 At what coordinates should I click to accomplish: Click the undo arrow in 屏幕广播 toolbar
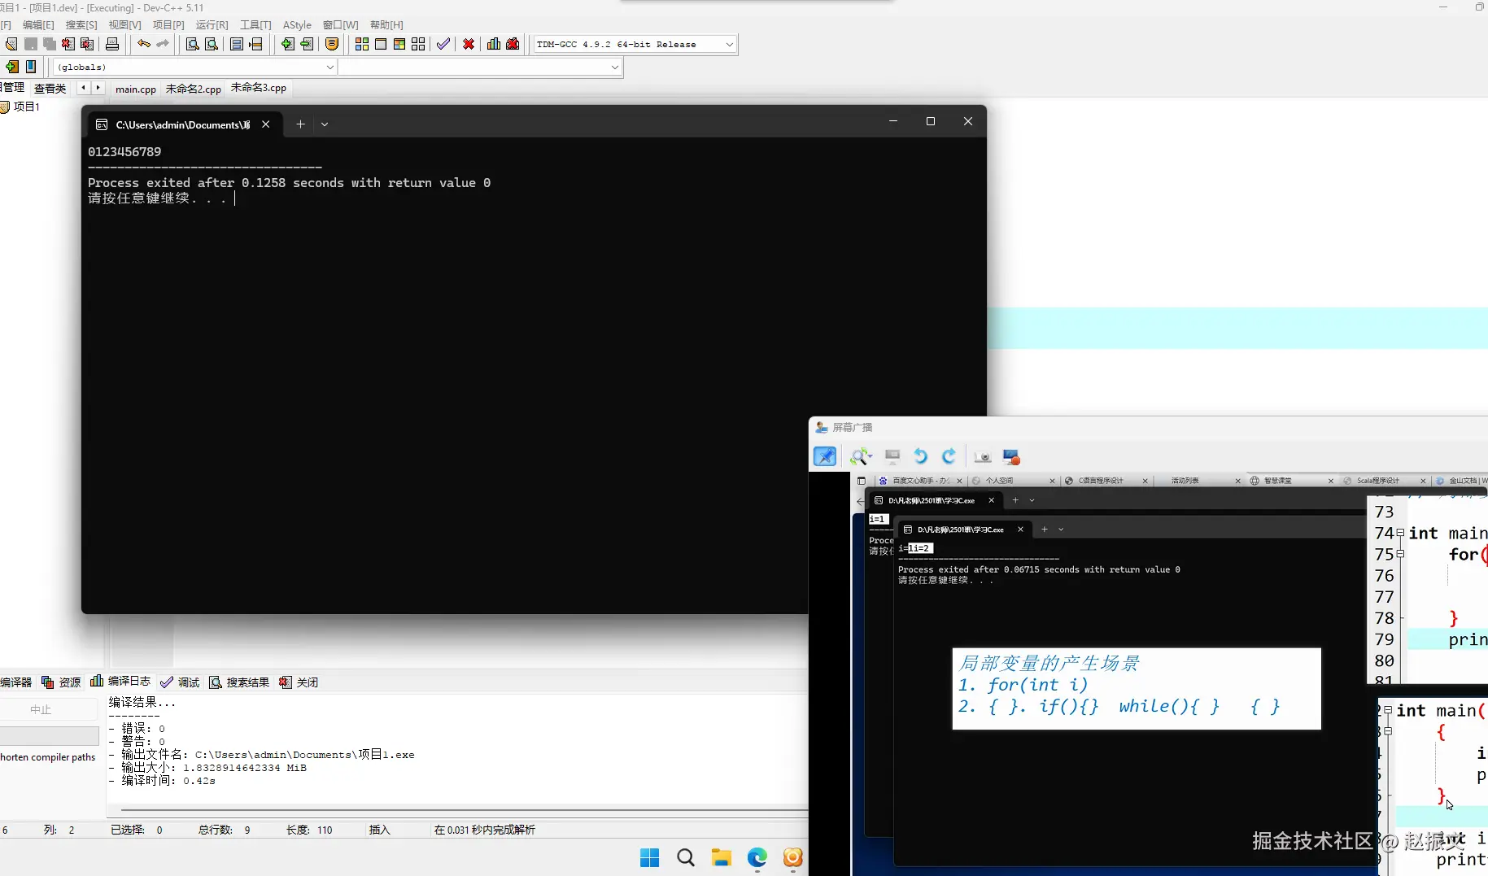pos(920,456)
